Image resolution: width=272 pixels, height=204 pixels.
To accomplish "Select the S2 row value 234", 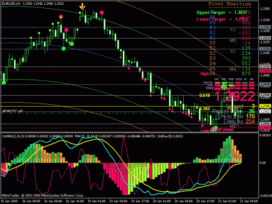I will 246,53.
